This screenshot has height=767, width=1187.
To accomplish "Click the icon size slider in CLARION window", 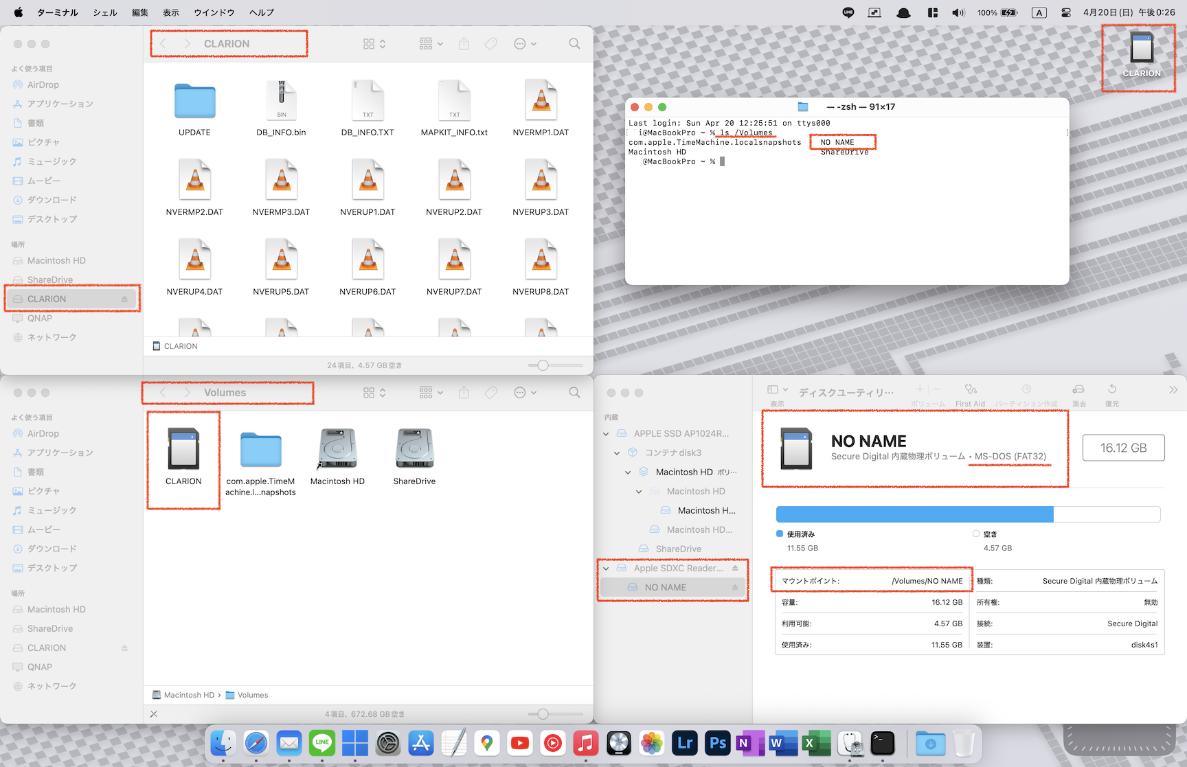I will (x=543, y=365).
